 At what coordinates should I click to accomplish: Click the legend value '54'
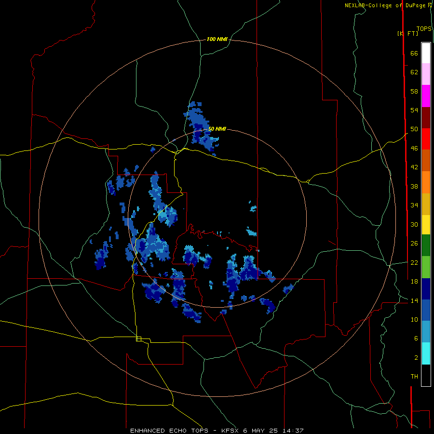pyautogui.click(x=414, y=110)
